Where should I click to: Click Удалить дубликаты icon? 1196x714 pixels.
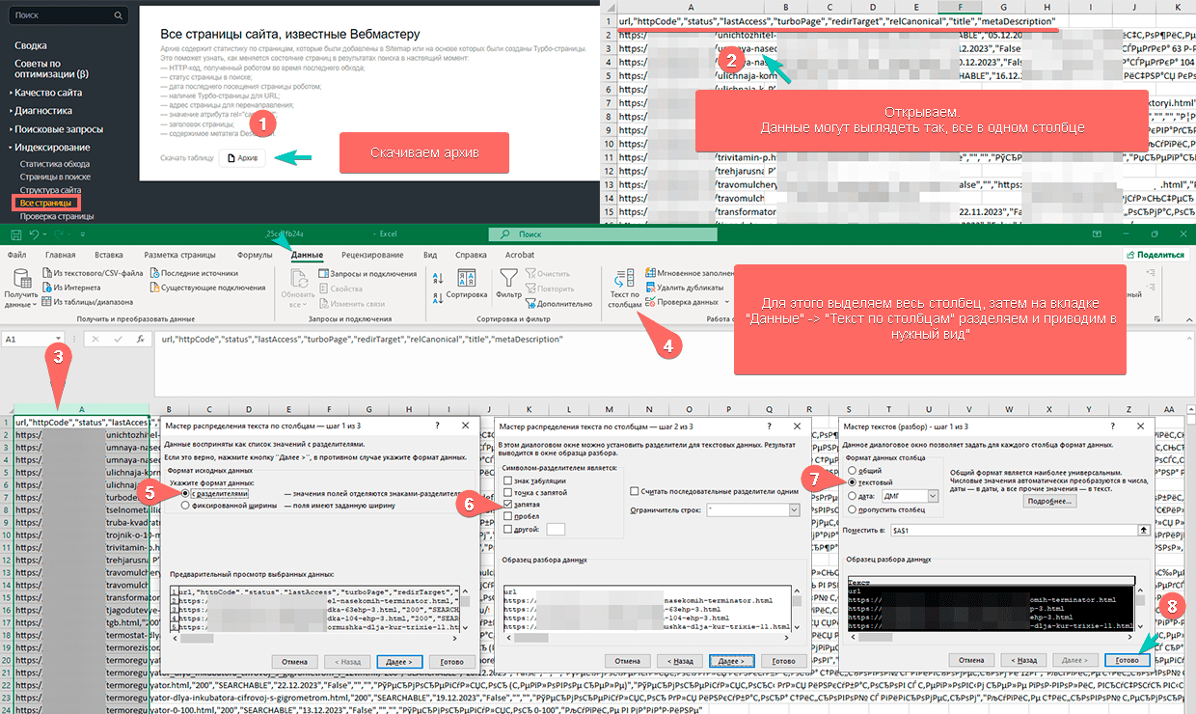click(x=650, y=288)
